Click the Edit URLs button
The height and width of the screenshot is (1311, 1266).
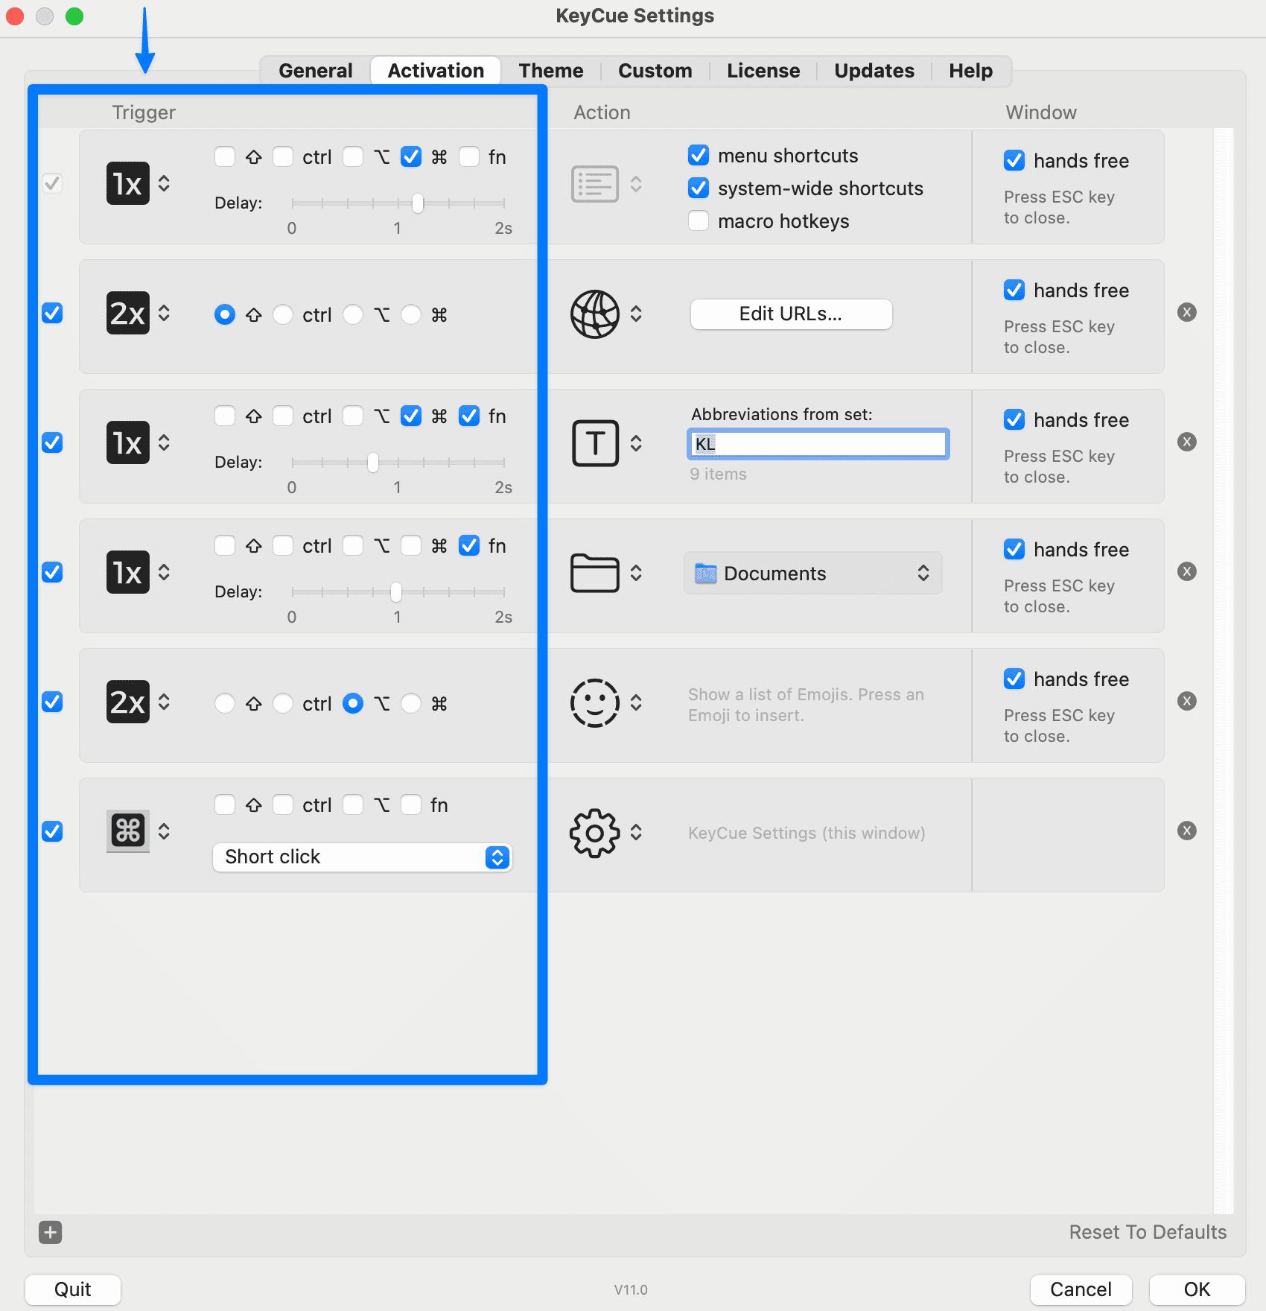(791, 314)
